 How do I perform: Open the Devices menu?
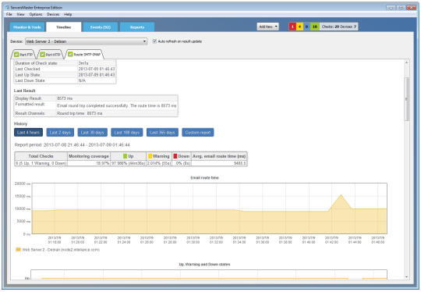53,14
